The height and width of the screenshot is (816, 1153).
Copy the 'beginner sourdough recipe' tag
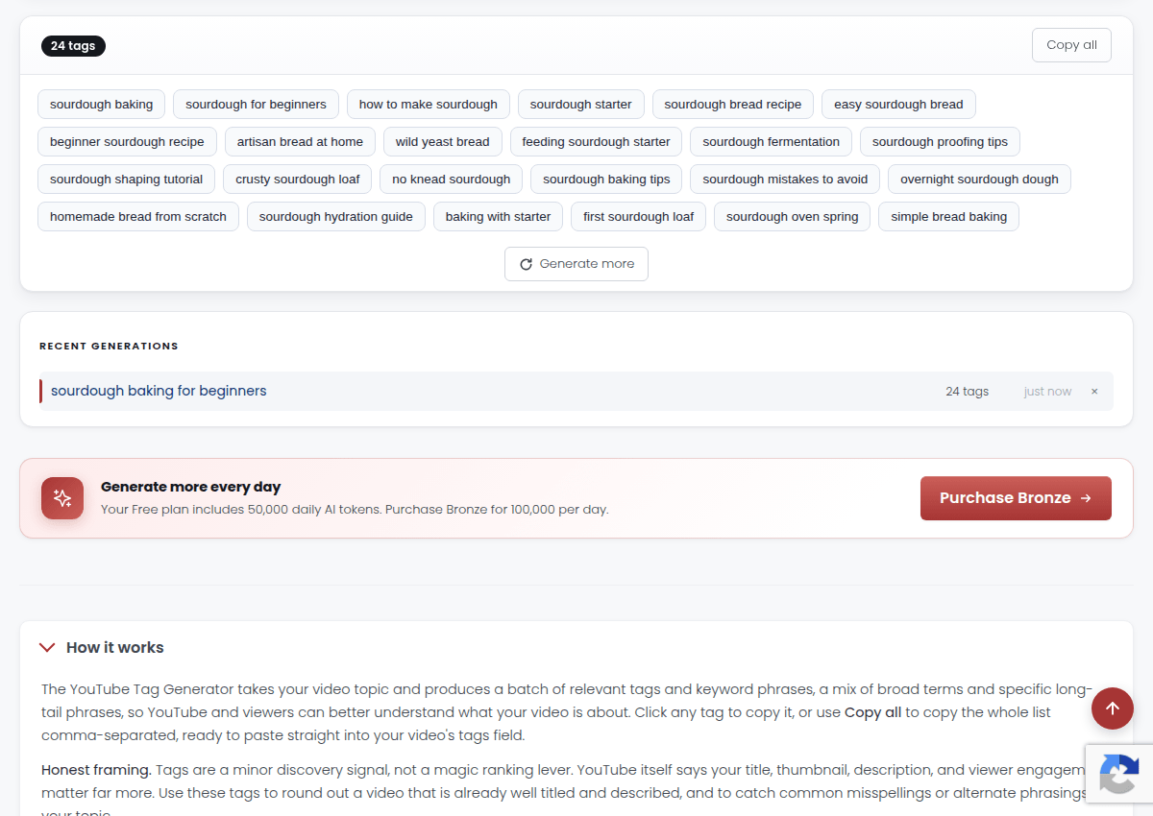127,142
